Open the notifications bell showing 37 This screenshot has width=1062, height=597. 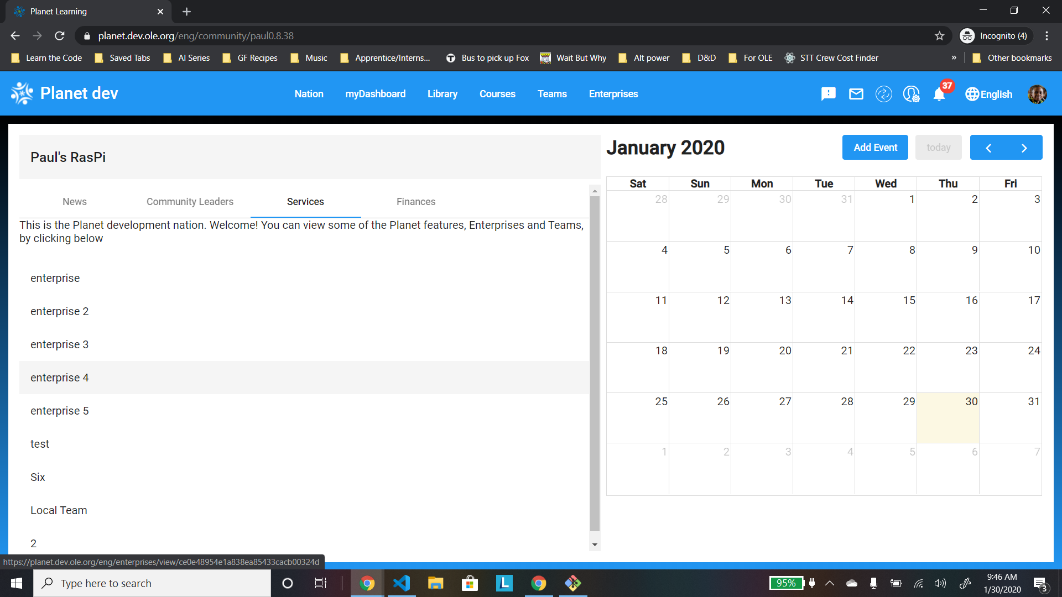tap(939, 94)
